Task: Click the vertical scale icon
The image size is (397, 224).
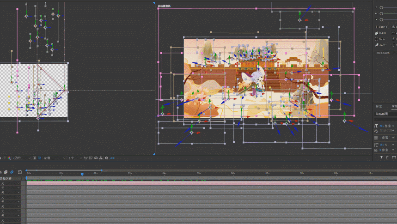Action: [x=376, y=145]
